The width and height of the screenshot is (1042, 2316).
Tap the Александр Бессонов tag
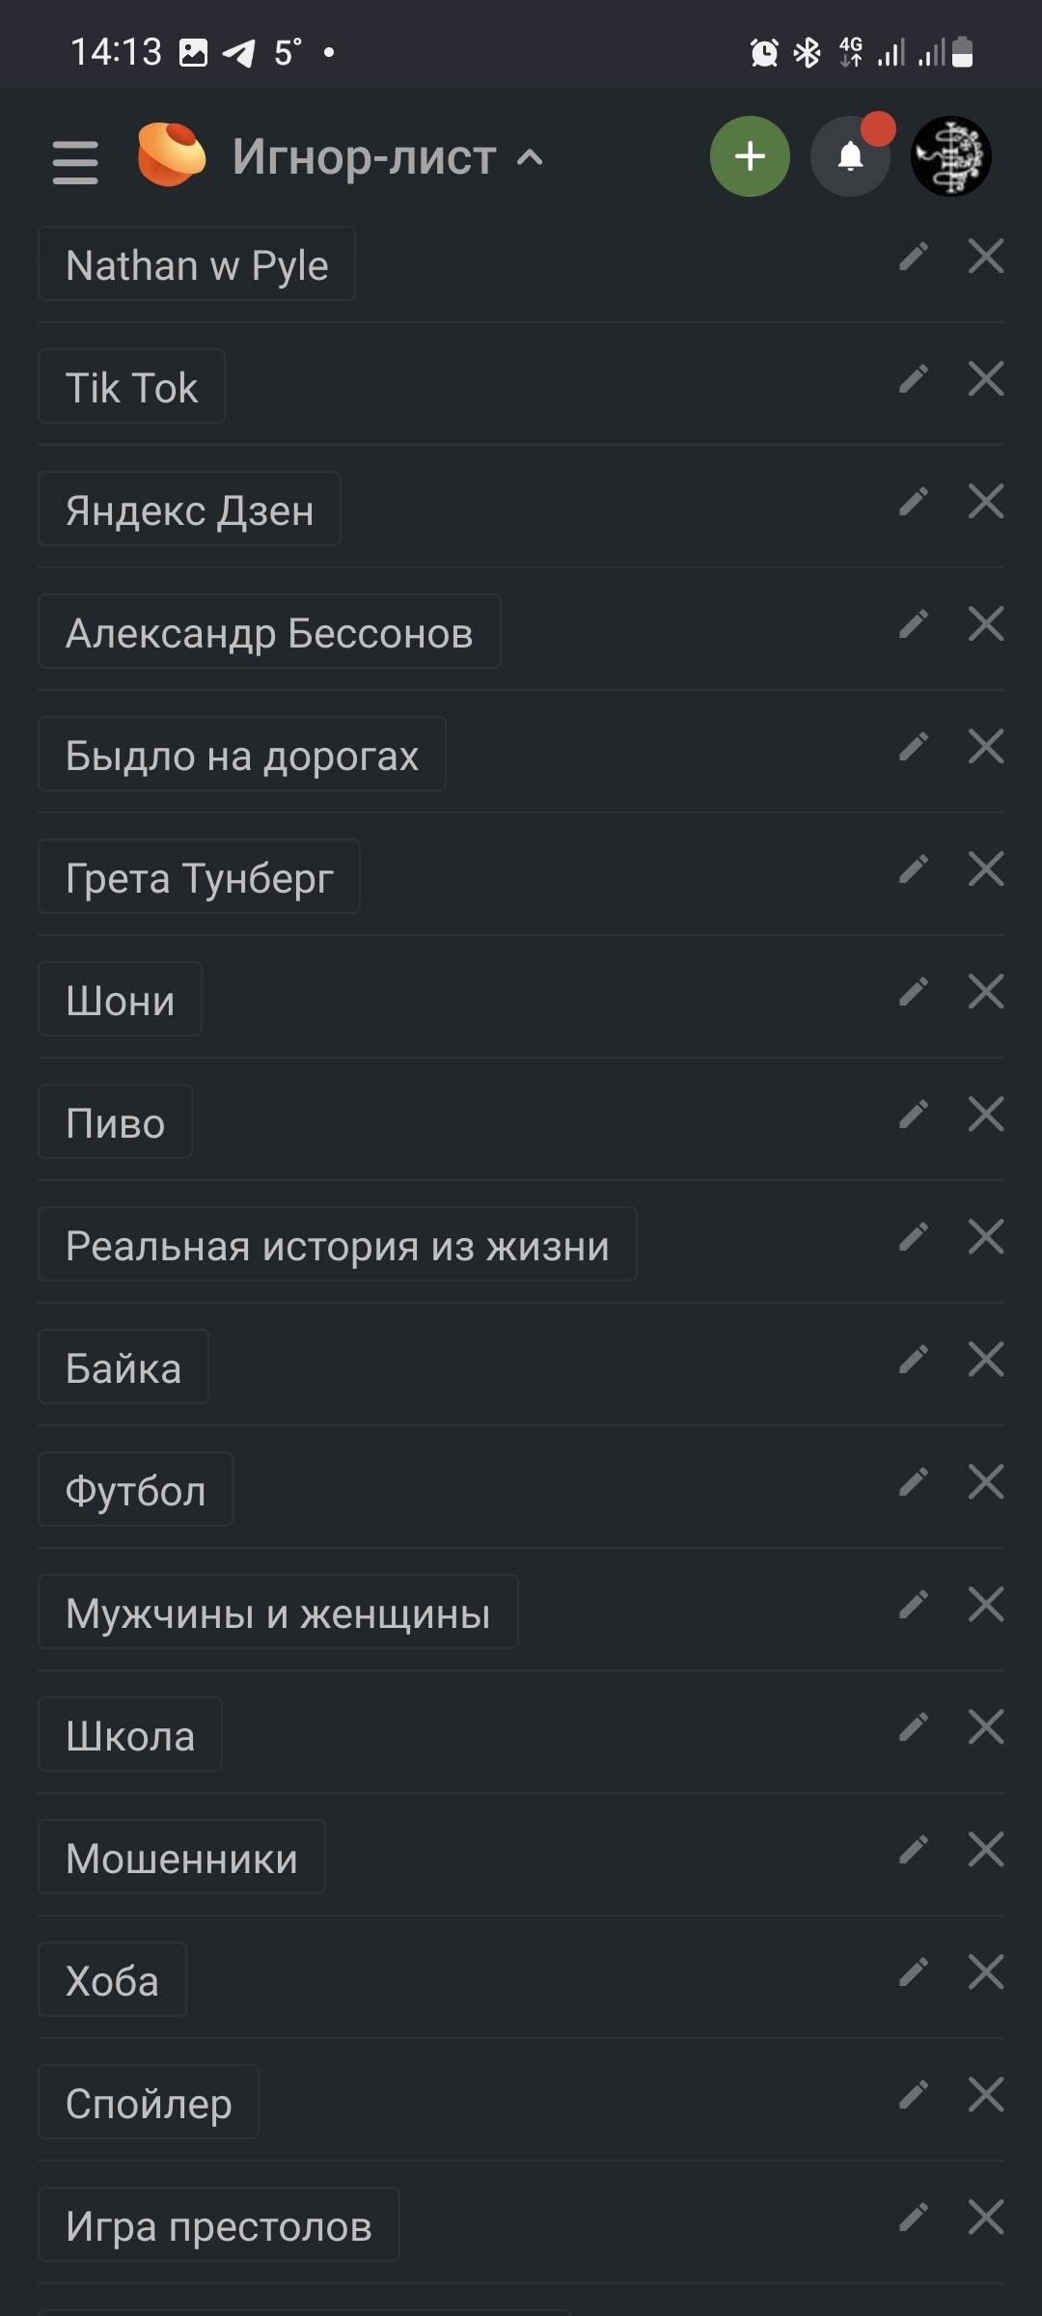269,632
